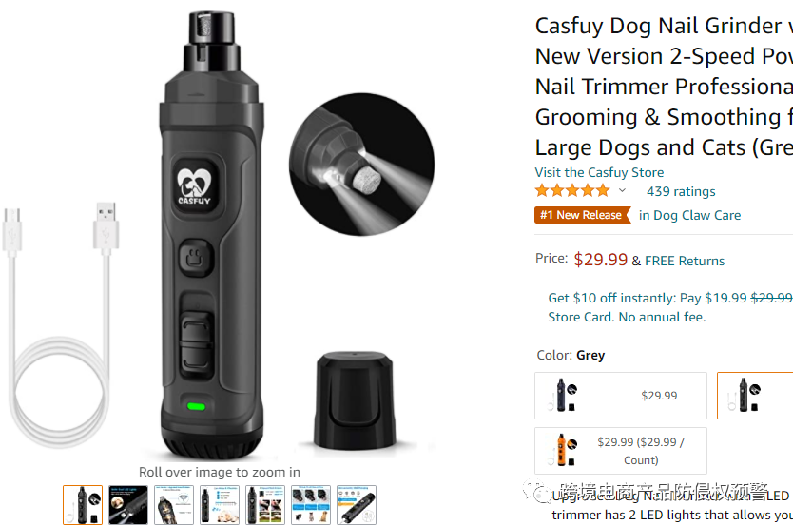Open the sixth thumbnail showing three dogs

311,505
